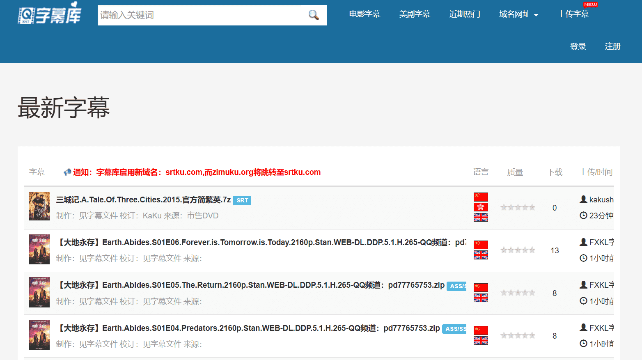Click UK flag in S01E05 row
The image size is (642, 360).
pos(481,298)
